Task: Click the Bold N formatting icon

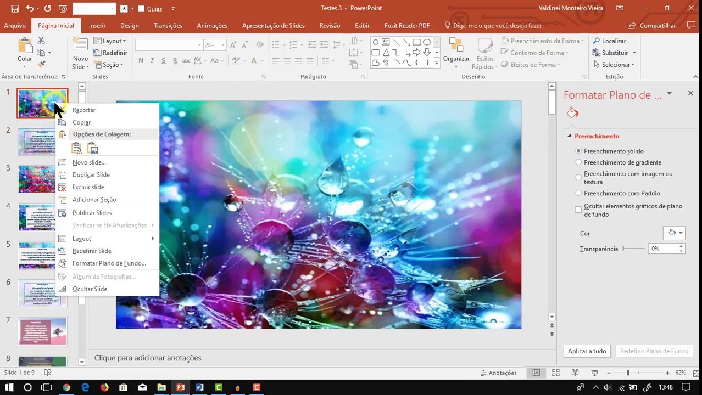Action: coord(141,61)
